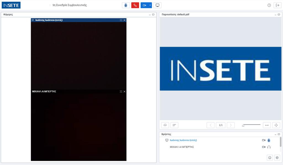Minimize the Παρουσίαση panel

(x=276, y=15)
